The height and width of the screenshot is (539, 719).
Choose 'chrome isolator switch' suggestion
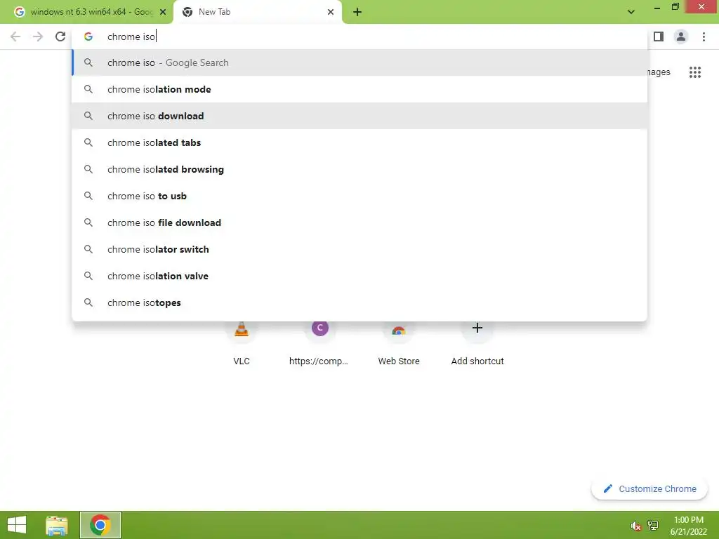(x=359, y=249)
